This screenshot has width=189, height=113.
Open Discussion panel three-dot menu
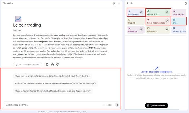[x=119, y=4]
